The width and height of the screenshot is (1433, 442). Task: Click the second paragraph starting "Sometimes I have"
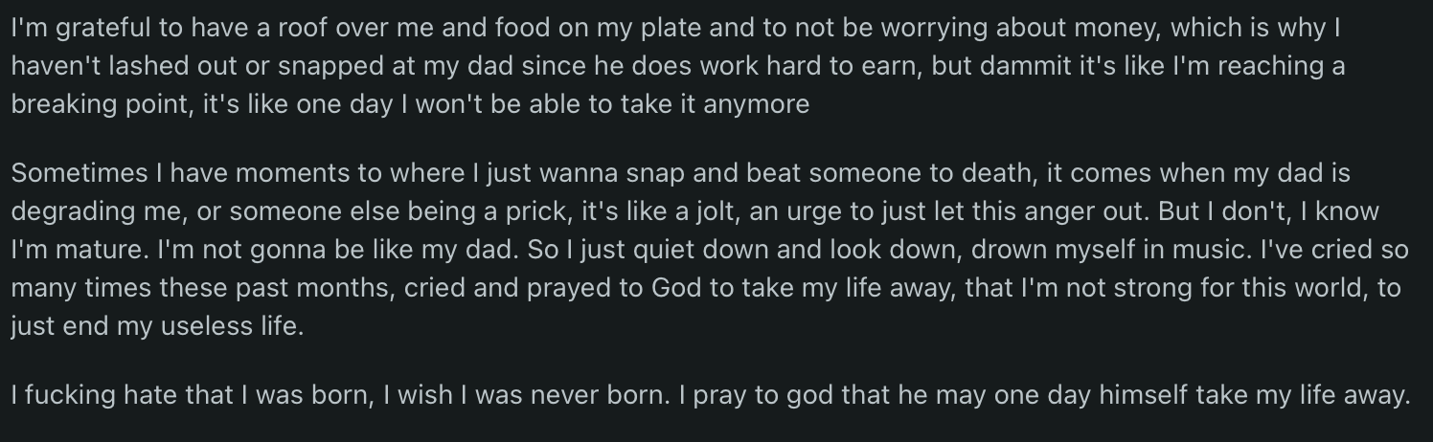tap(710, 250)
